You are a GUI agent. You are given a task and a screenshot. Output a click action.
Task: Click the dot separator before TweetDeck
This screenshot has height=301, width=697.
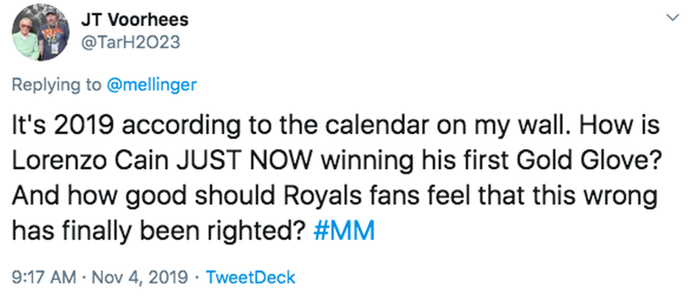coord(197,278)
